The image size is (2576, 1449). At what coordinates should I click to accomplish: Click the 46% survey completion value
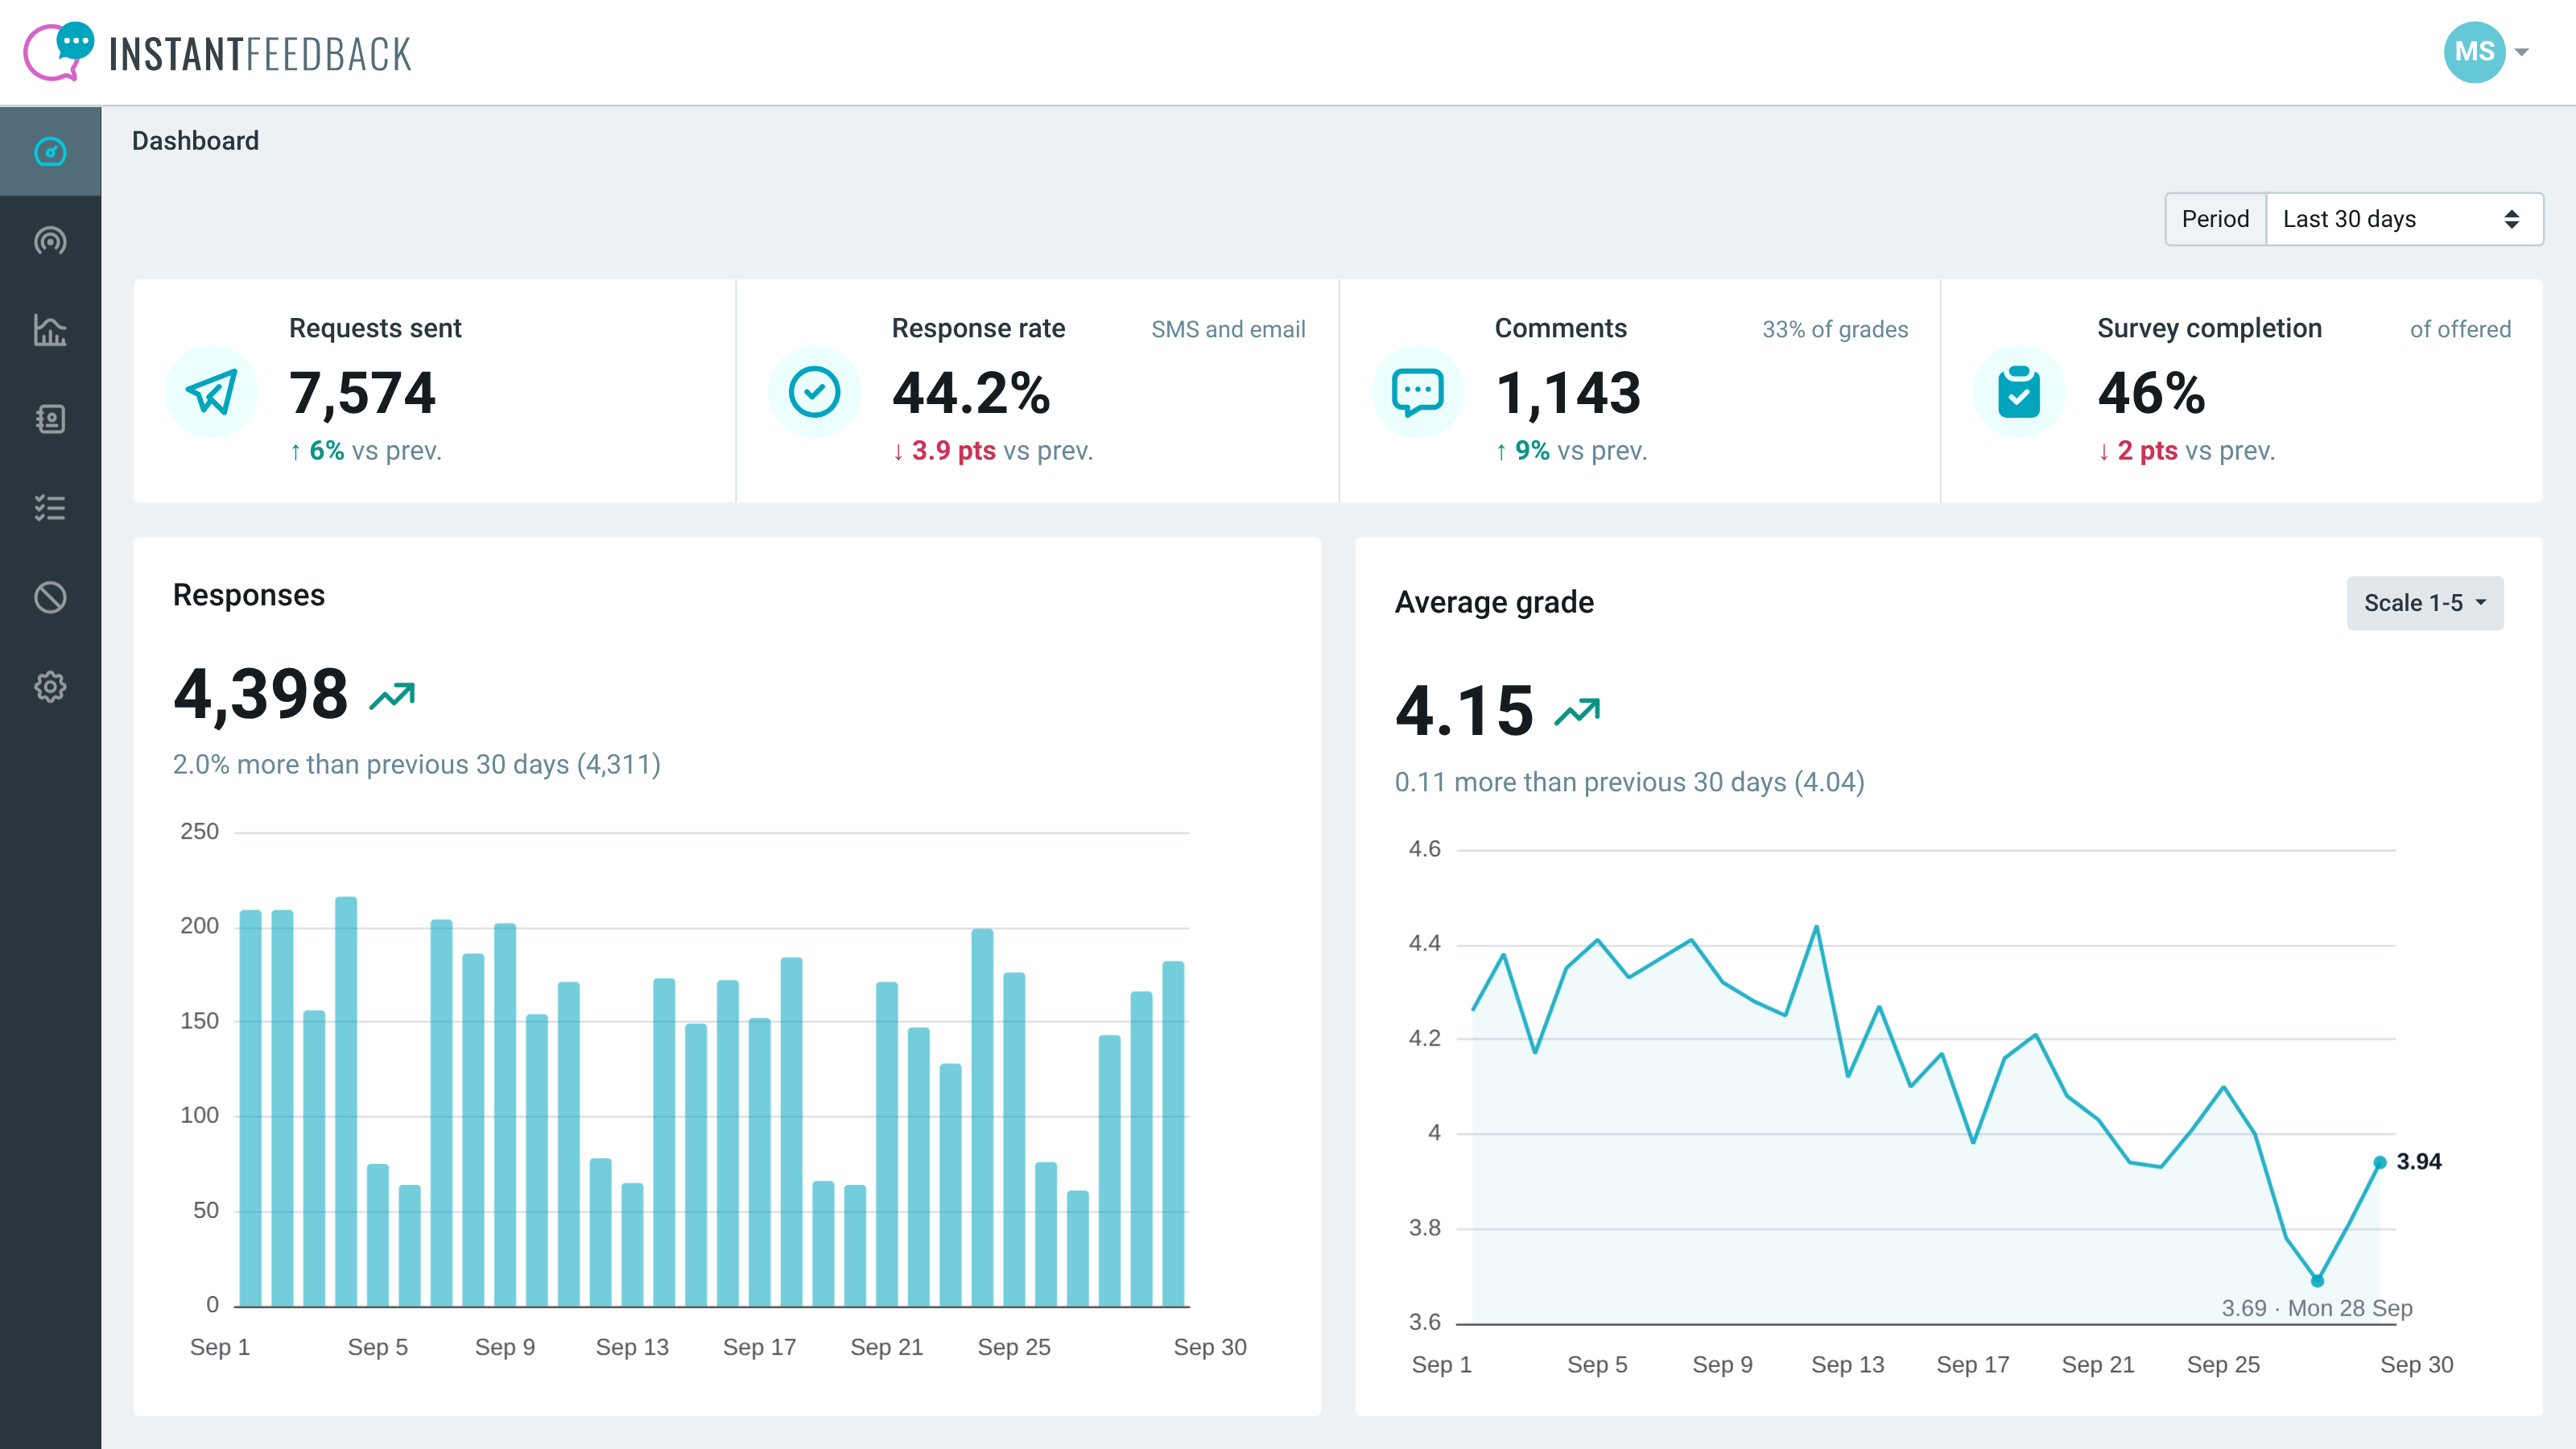point(2151,393)
